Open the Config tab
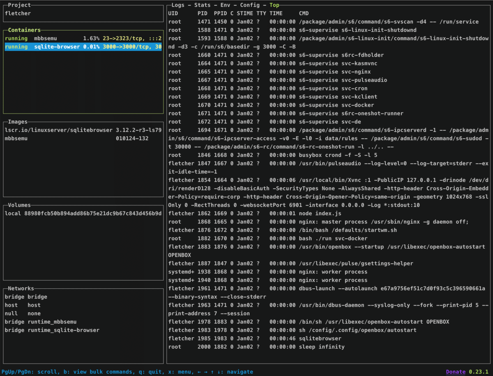Screen dimensions: 493x376 click(x=250, y=5)
